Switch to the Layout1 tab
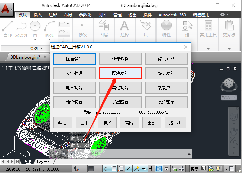 [44, 162]
